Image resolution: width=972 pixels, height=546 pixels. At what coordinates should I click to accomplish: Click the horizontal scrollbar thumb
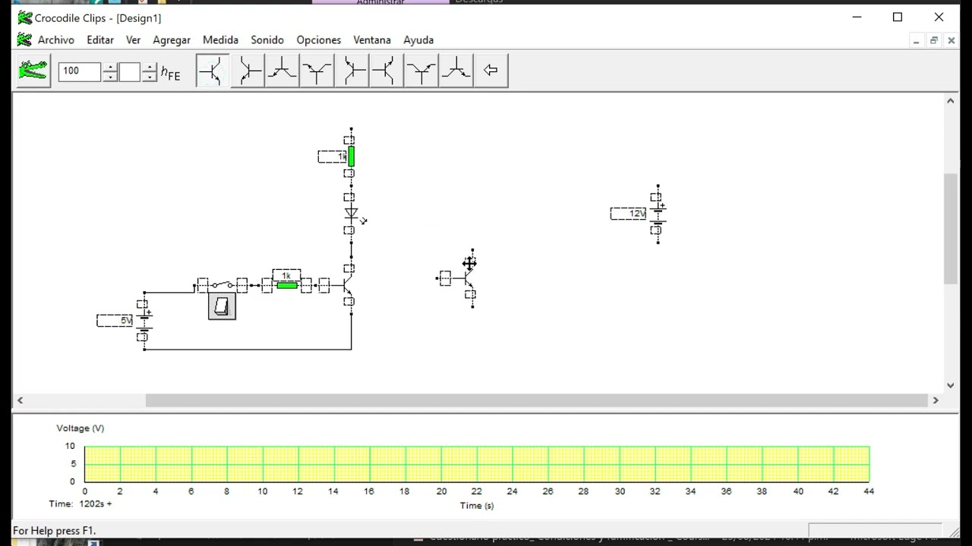[x=536, y=400]
